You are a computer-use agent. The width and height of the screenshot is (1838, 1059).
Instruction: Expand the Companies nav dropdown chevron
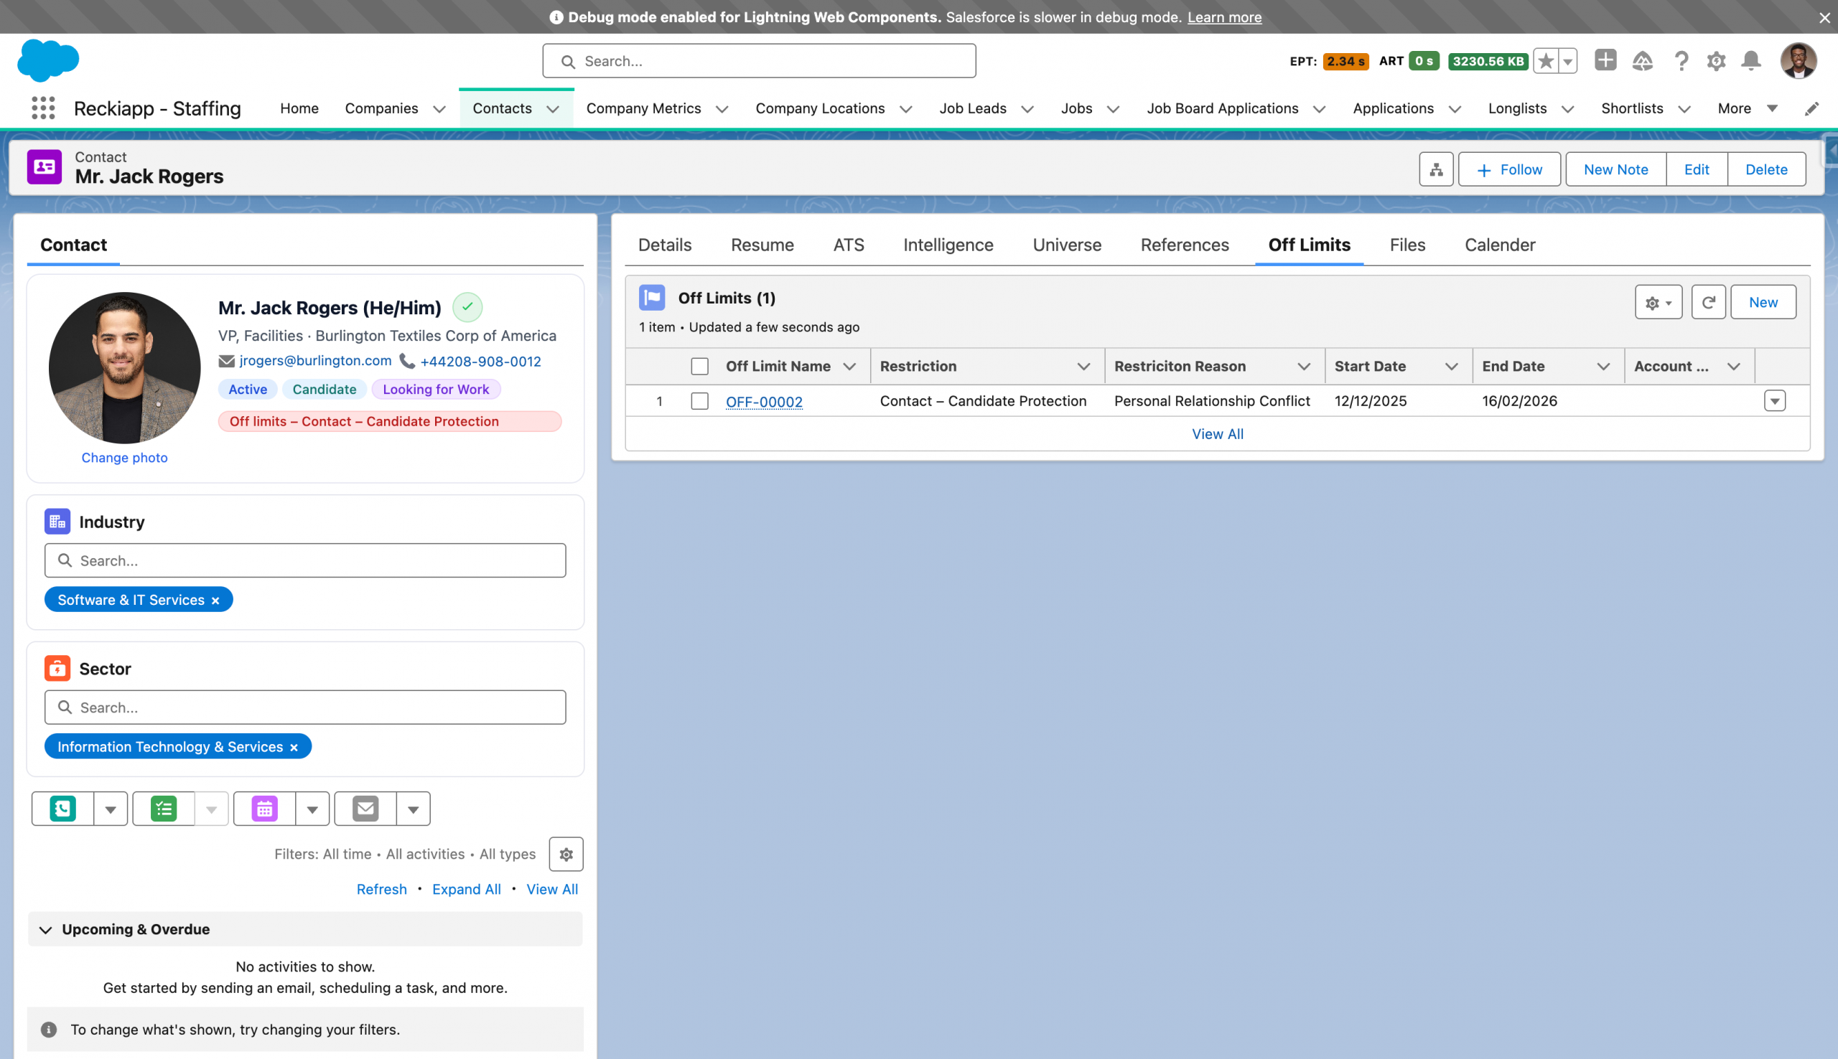point(439,109)
